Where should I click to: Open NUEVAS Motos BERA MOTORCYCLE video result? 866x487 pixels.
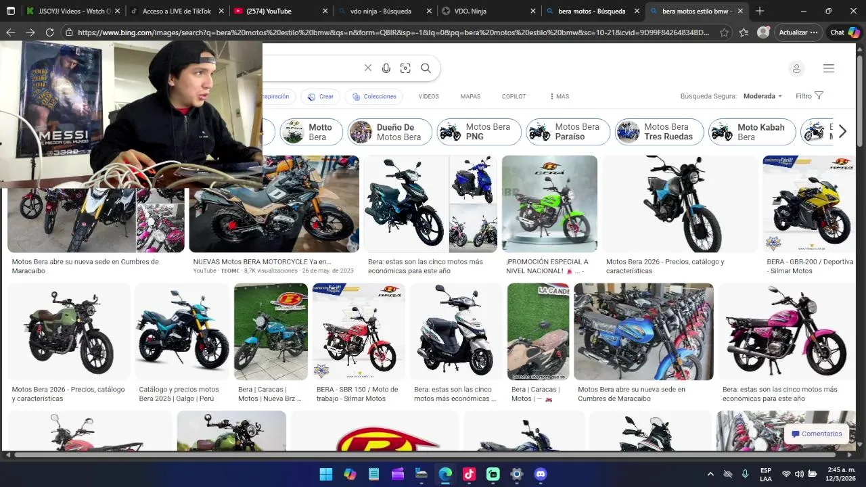tap(262, 262)
